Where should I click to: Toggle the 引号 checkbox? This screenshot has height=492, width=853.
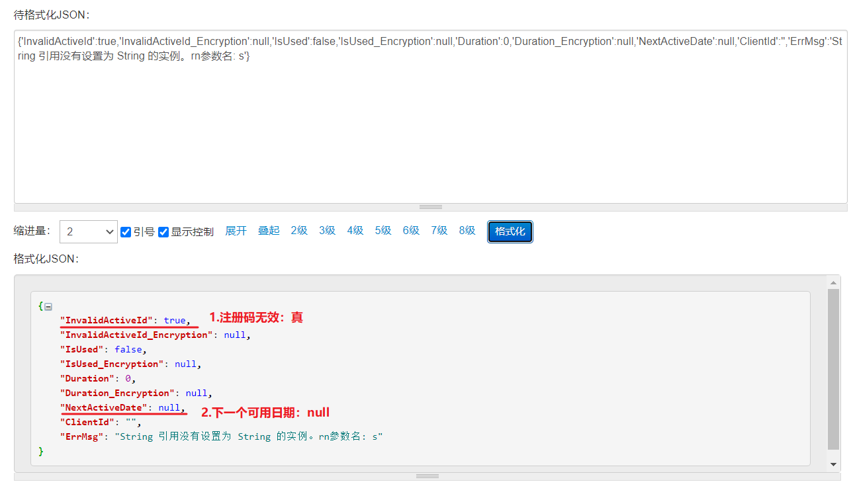point(126,232)
